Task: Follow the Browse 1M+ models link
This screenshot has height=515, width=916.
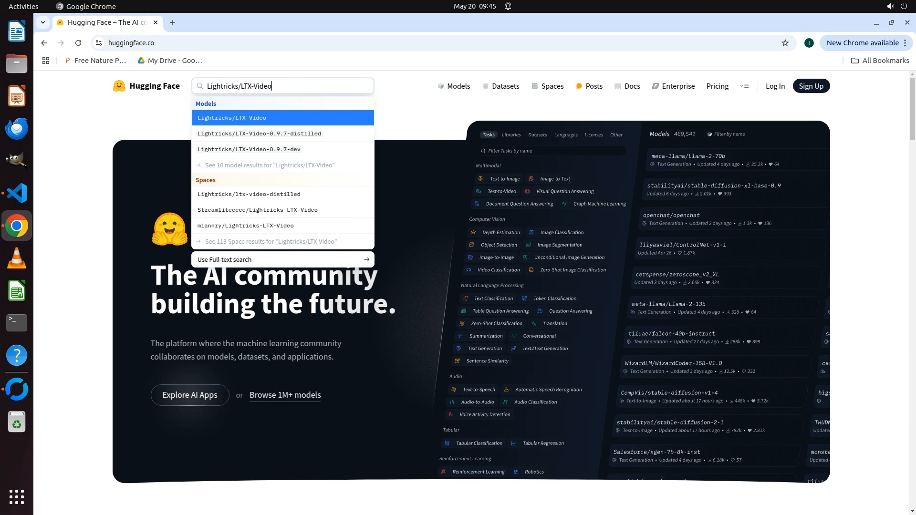Action: [285, 395]
